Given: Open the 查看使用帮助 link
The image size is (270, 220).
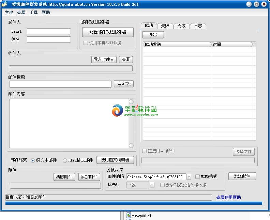Looking at the screenshot, I should click(228, 198).
